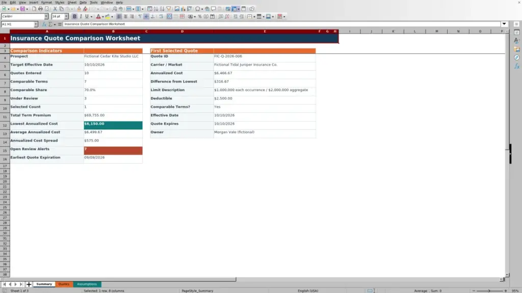Open the Font Name dropdown

(46, 16)
